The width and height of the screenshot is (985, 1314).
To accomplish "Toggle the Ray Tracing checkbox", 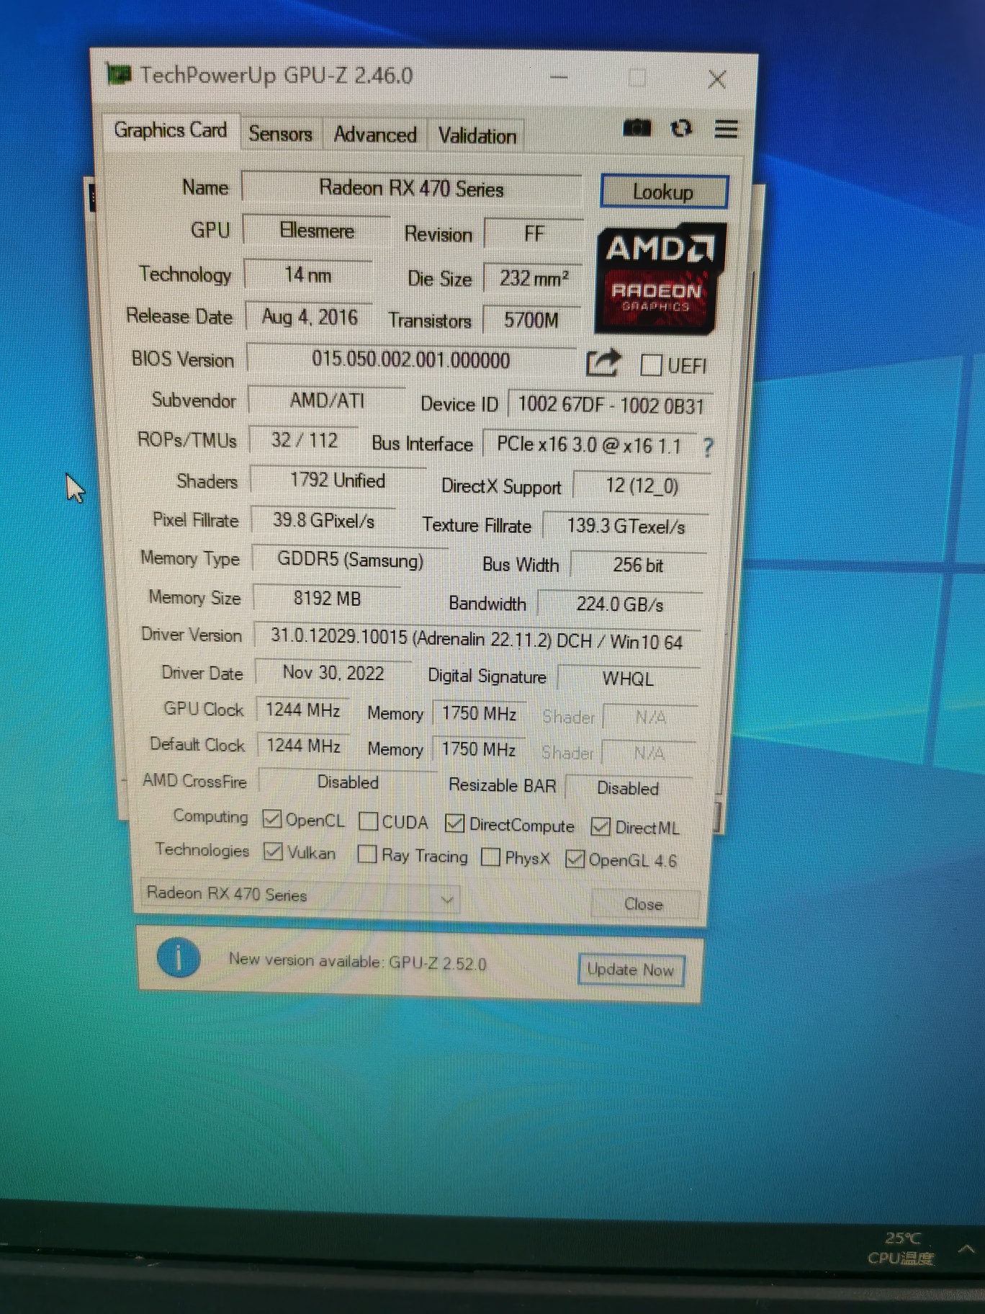I will (x=367, y=854).
